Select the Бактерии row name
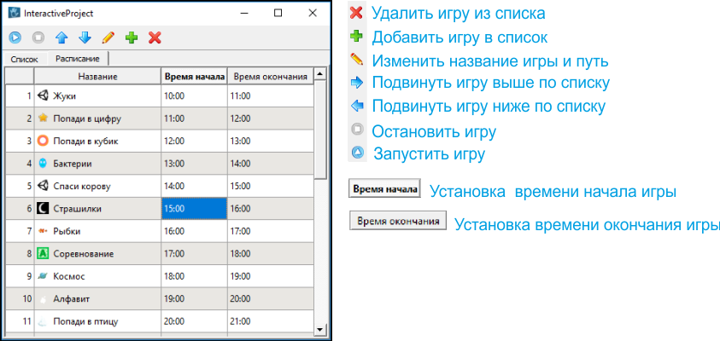 (x=73, y=163)
